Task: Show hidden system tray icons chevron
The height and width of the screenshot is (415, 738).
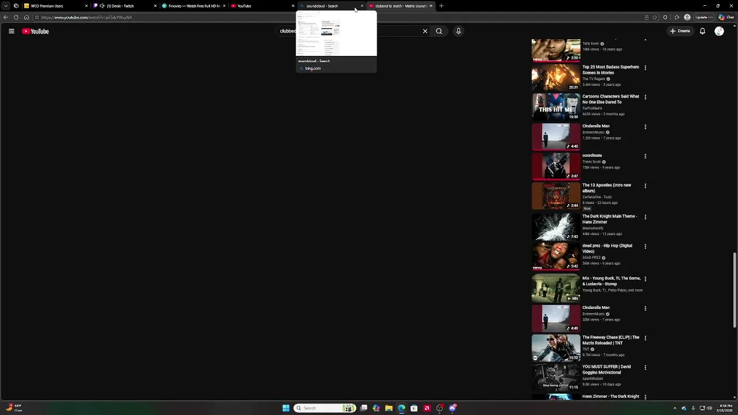Action: point(676,408)
